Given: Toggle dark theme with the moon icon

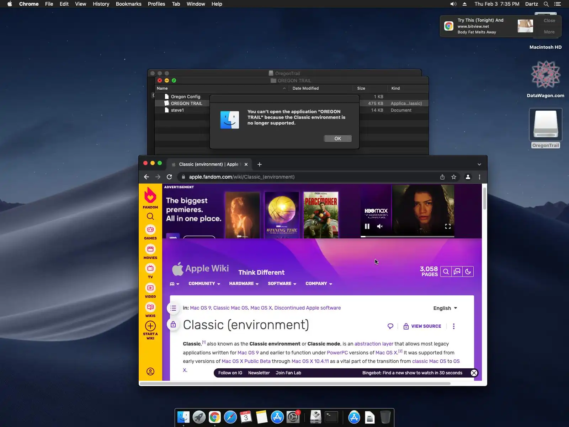Looking at the screenshot, I should (x=468, y=272).
